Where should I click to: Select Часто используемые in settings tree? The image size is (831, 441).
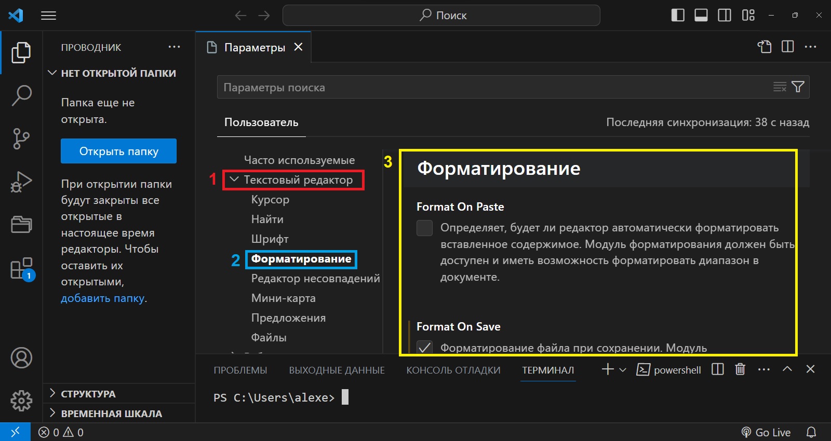pos(300,160)
